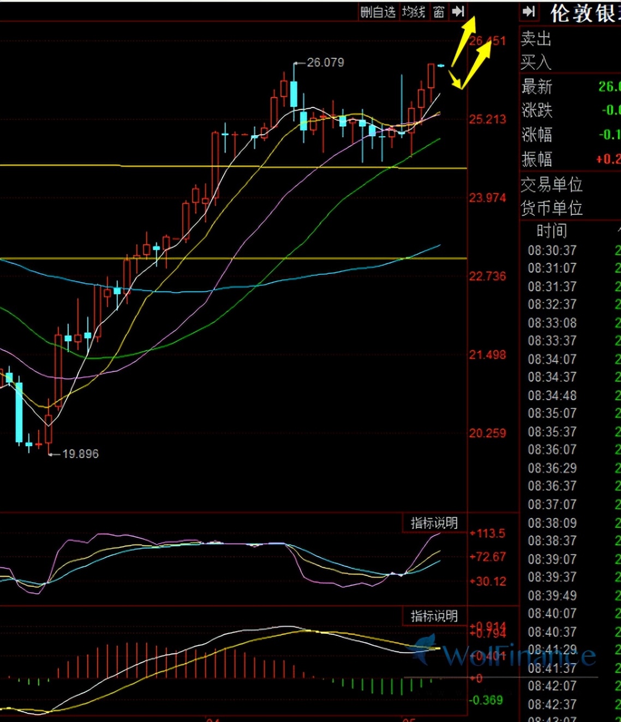Viewport: 621px width, 722px height.
Task: Select the tick row at 08:39:49
Action: point(573,595)
